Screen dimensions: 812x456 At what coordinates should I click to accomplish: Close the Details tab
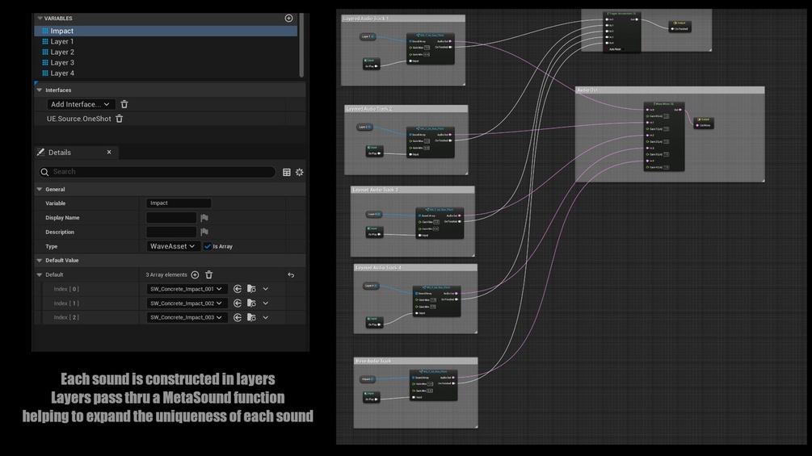(x=109, y=152)
